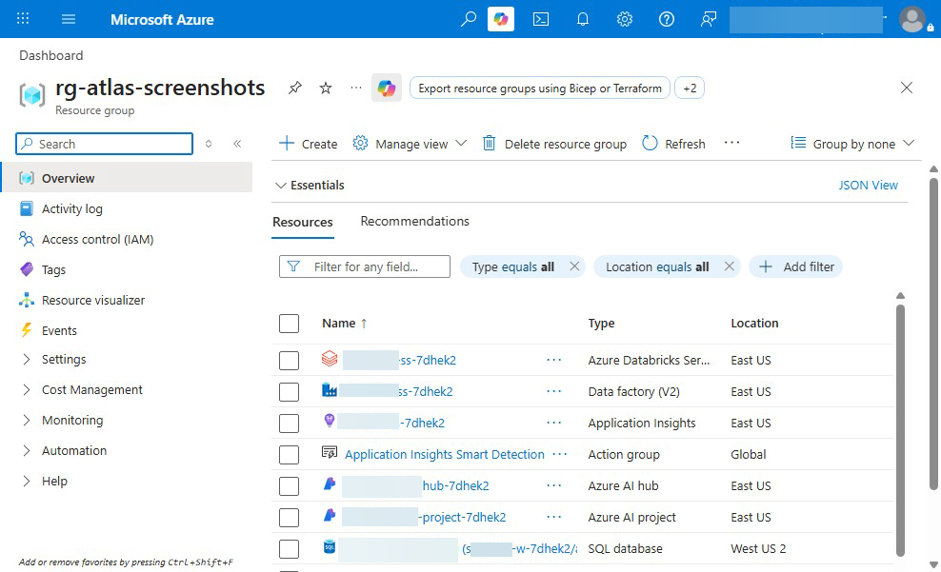
Task: Open Copilot from the top bar
Action: pos(501,19)
